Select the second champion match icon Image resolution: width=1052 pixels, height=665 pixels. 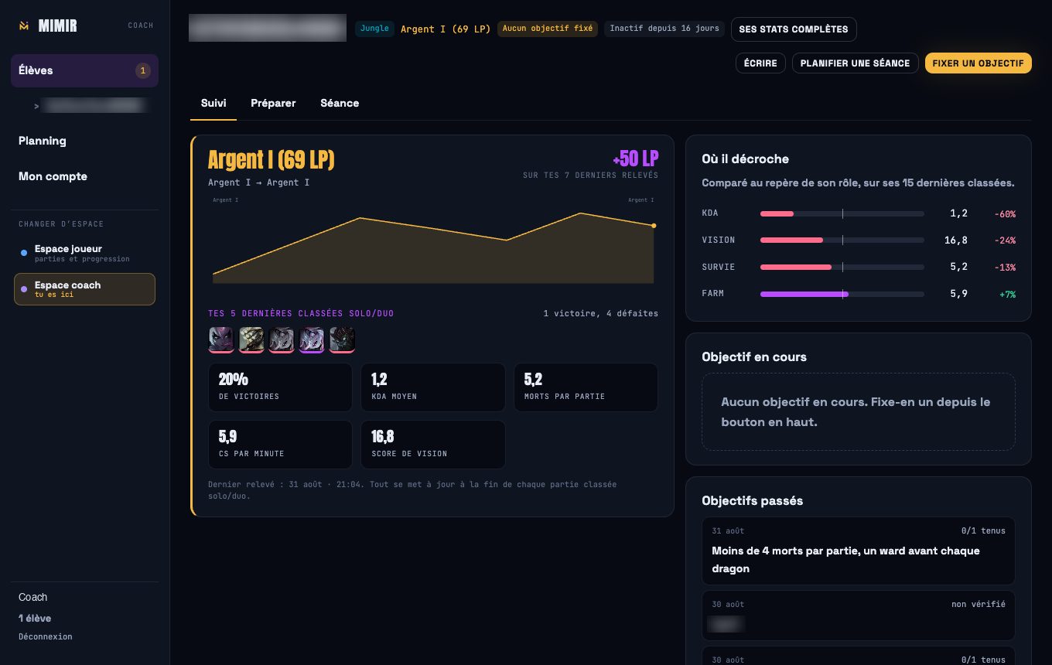(x=251, y=339)
